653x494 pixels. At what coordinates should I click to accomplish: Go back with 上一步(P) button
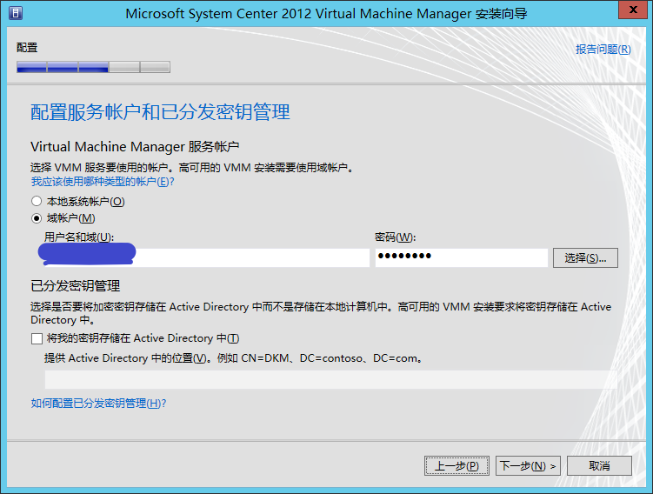[x=456, y=465]
